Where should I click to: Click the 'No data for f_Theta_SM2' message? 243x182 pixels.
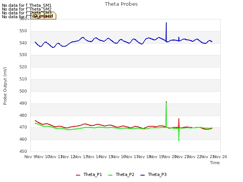point(27,9)
